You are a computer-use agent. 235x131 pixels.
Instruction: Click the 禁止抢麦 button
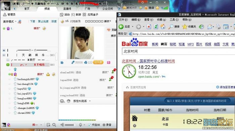point(43,21)
